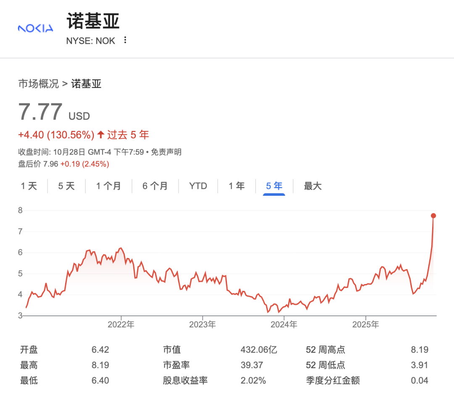The height and width of the screenshot is (398, 454).
Task: Switch to the 5天 time range
Action: [66, 186]
